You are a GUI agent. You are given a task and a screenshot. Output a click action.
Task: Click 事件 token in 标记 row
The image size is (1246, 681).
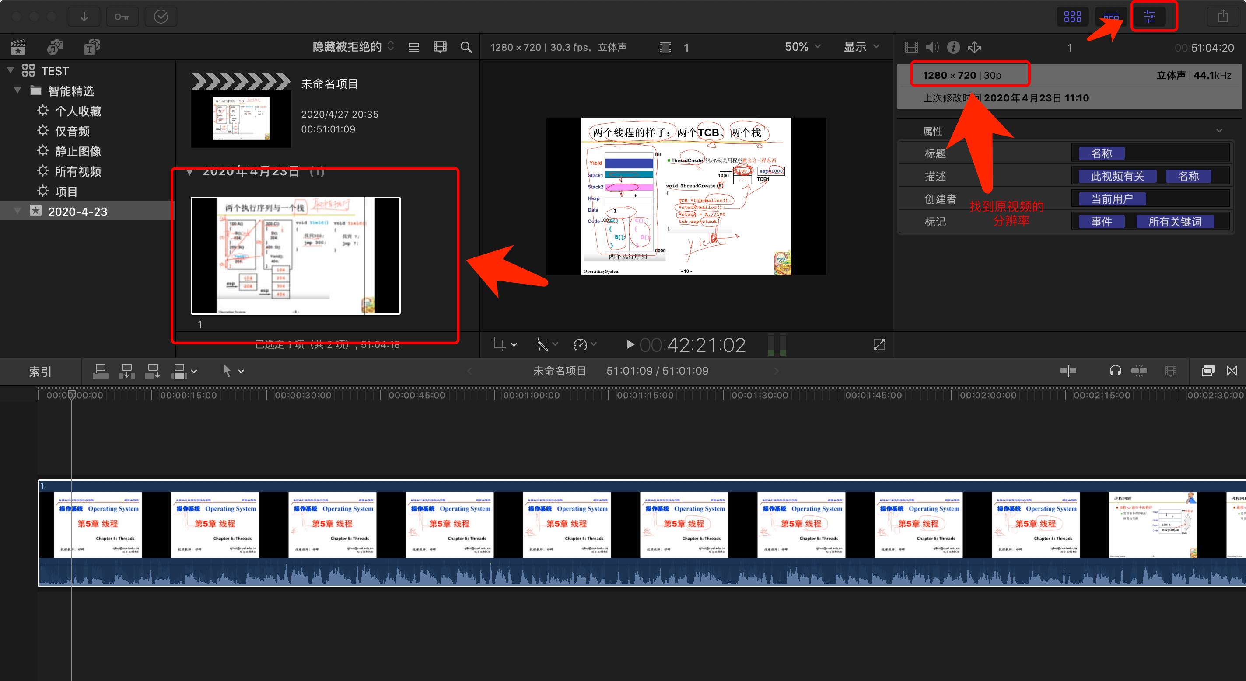click(1101, 221)
